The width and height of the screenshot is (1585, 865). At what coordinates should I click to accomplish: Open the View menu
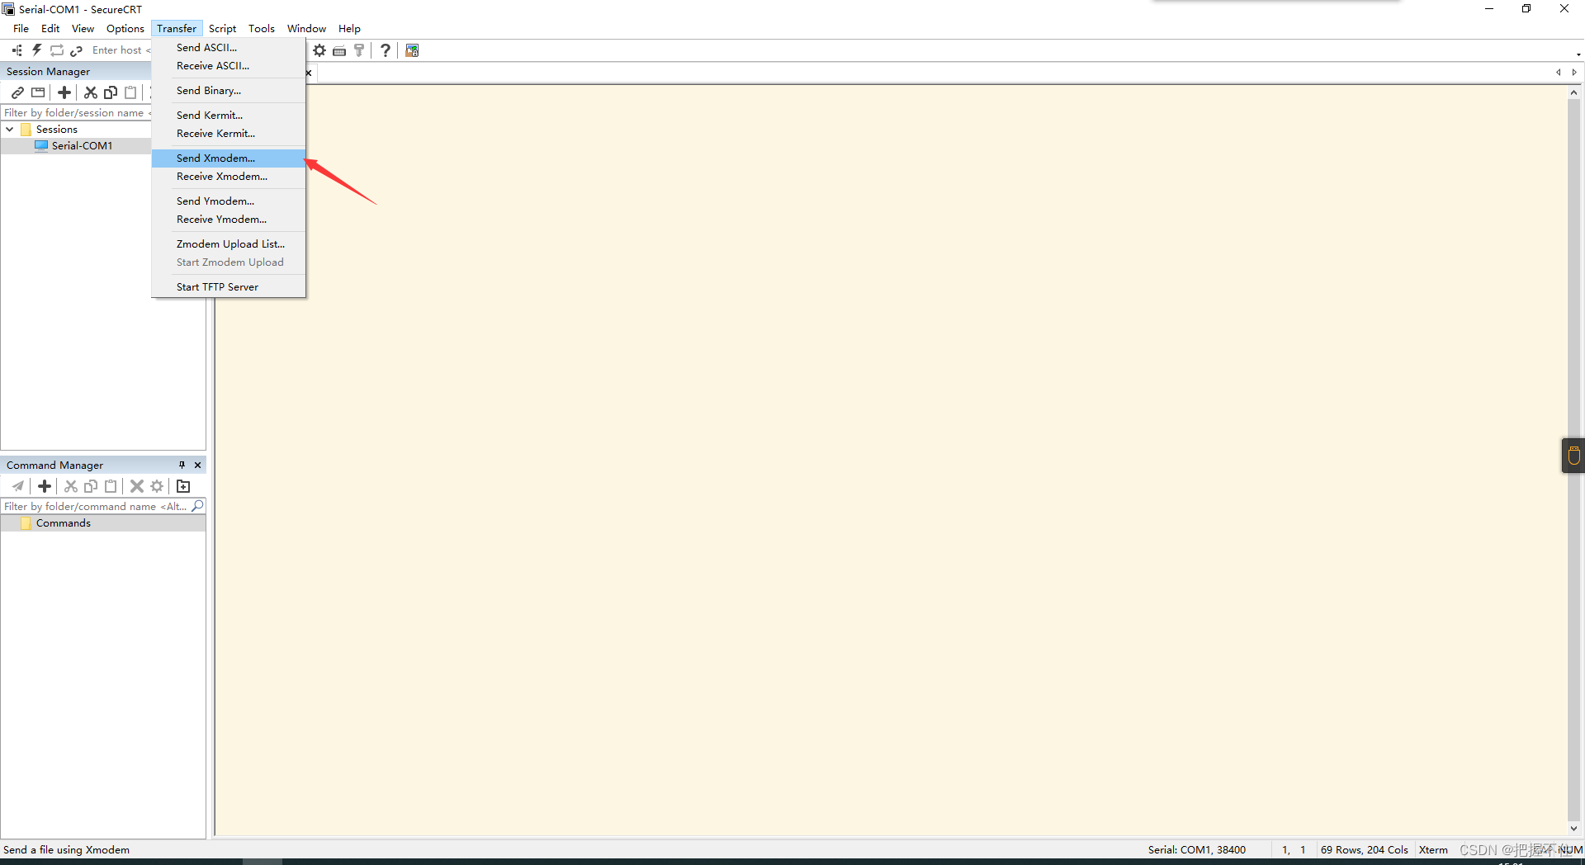click(x=83, y=28)
